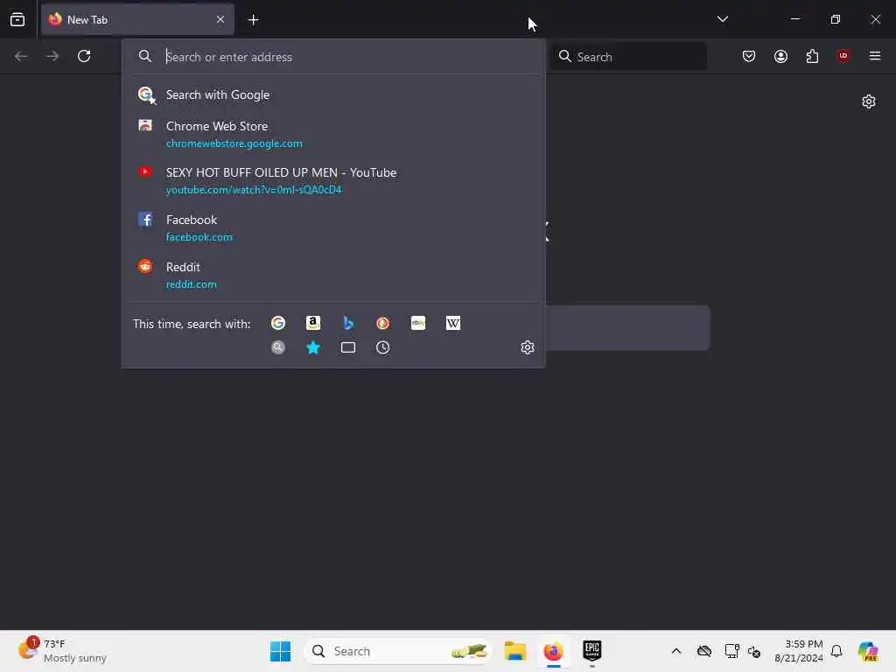Open the Firefox hamburger application menu
The height and width of the screenshot is (672, 896).
875,56
